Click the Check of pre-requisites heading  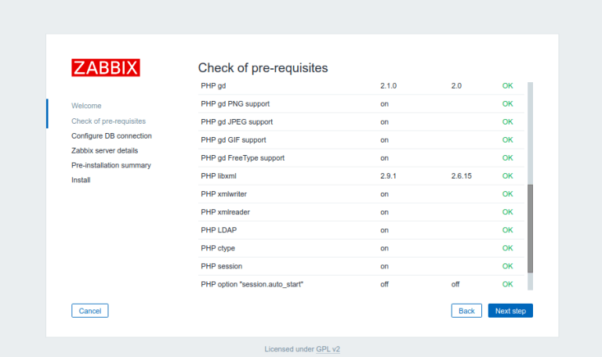coord(263,68)
